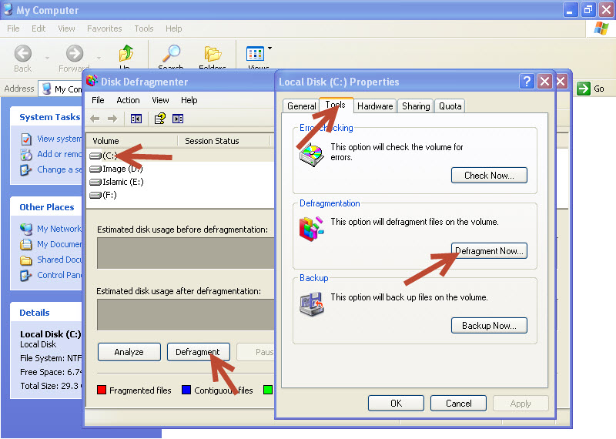This screenshot has height=439, width=616.
Task: Open My Documents link
Action: [59, 244]
